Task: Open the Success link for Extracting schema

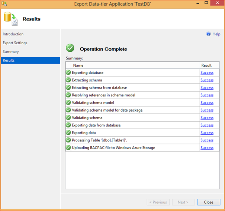Action: 207,80
